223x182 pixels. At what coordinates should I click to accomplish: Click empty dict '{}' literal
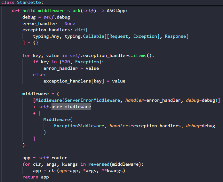[x=36, y=43]
